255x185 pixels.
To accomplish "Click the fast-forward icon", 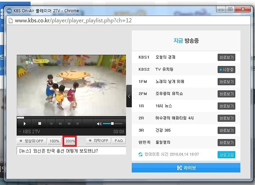I will 69,124.
